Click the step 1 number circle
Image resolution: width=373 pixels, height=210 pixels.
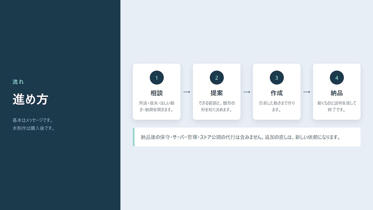tap(157, 78)
